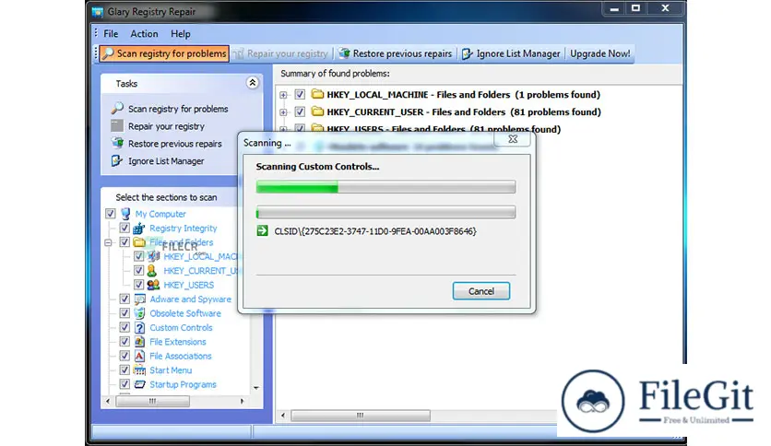This screenshot has height=446, width=771.
Task: Toggle the Adware and Spyware checkbox
Action: pos(125,299)
